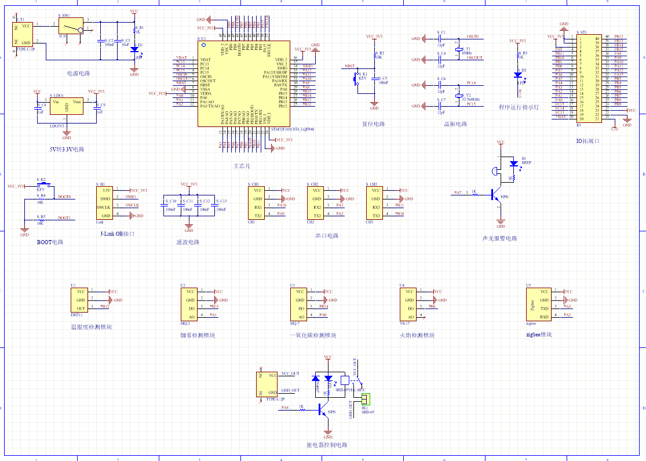Select the S_CH3 serial header
Screen dimensions: 646x461
(x=374, y=203)
